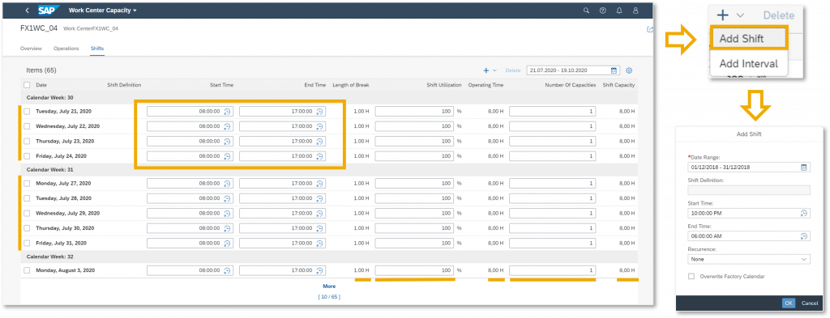Screen dimensions: 830x318
Task: Click the Operating Time column header
Action: click(486, 85)
